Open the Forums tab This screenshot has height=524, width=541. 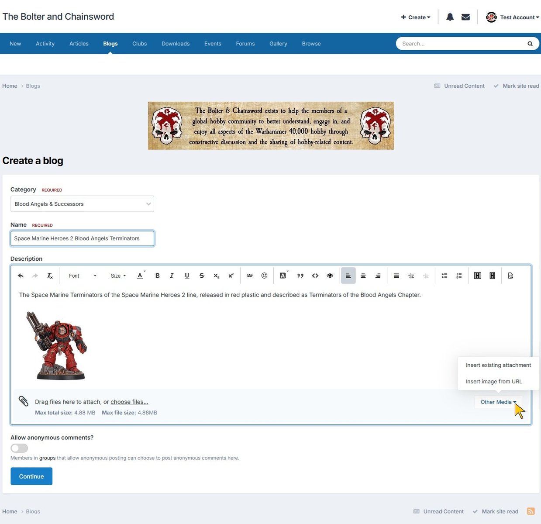pyautogui.click(x=245, y=44)
